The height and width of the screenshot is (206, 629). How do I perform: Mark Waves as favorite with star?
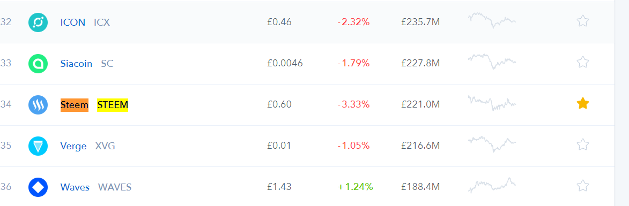[582, 186]
